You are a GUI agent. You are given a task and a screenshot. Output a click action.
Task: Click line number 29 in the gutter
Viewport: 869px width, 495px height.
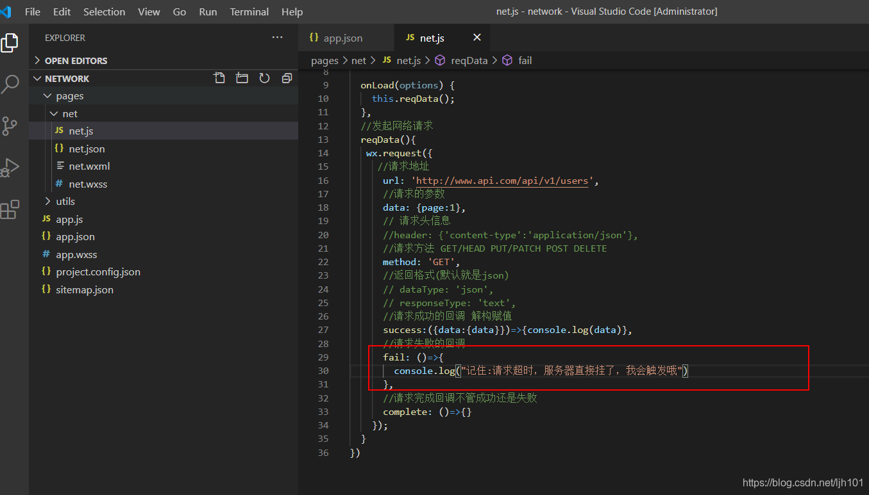[323, 357]
